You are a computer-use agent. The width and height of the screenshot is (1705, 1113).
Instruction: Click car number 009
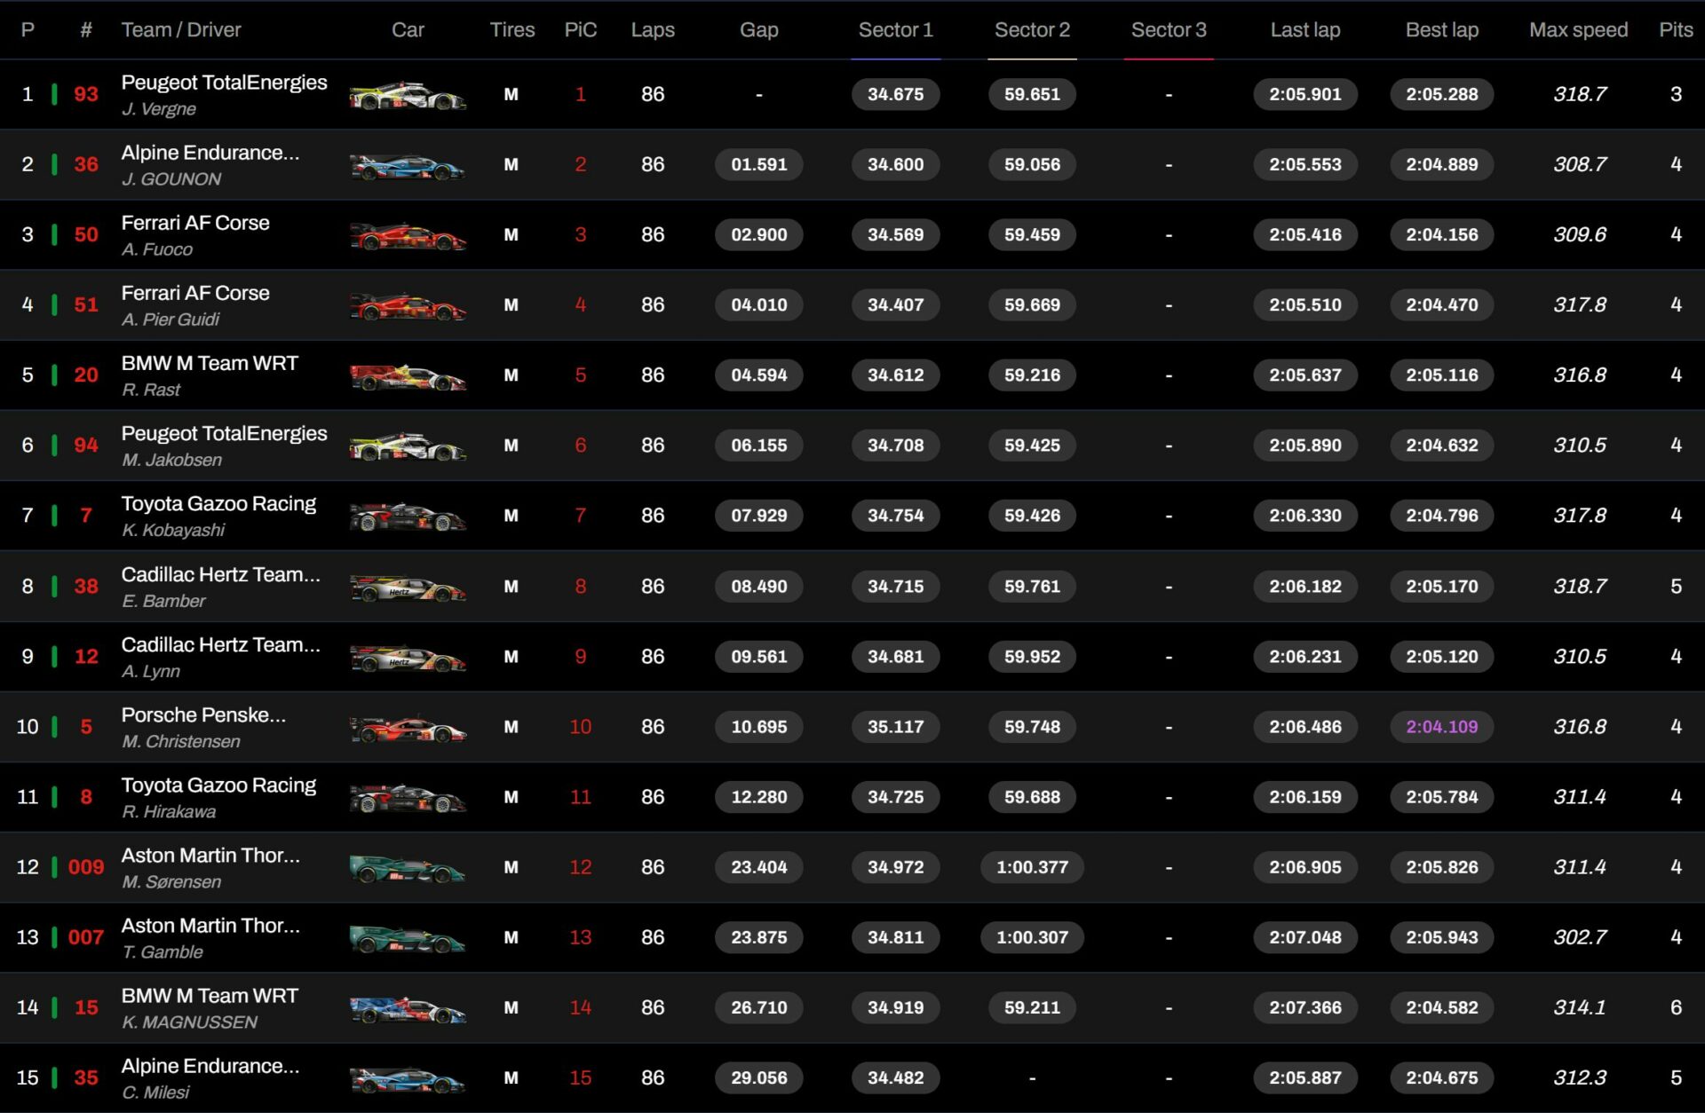point(86,867)
